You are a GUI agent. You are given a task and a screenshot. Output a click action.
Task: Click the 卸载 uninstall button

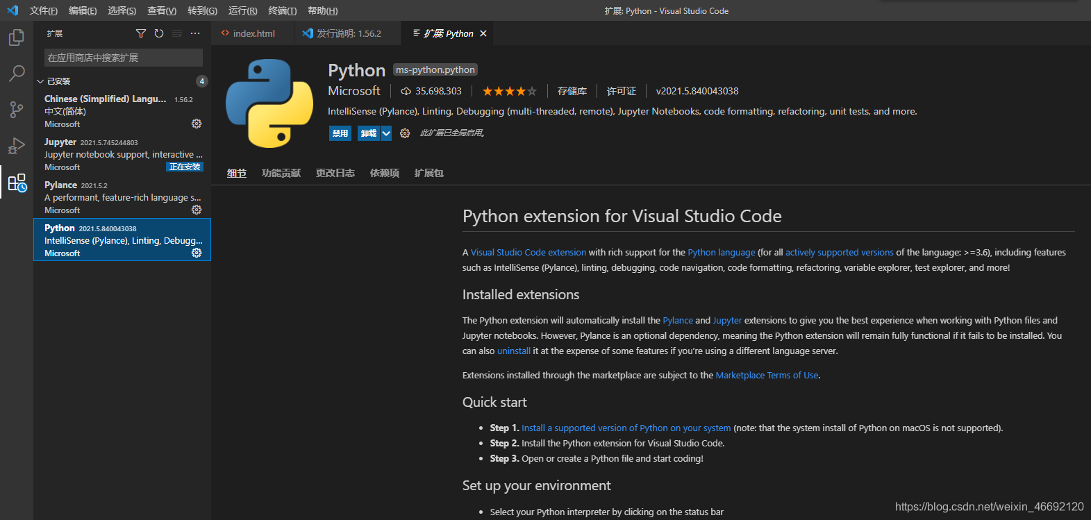tap(369, 133)
